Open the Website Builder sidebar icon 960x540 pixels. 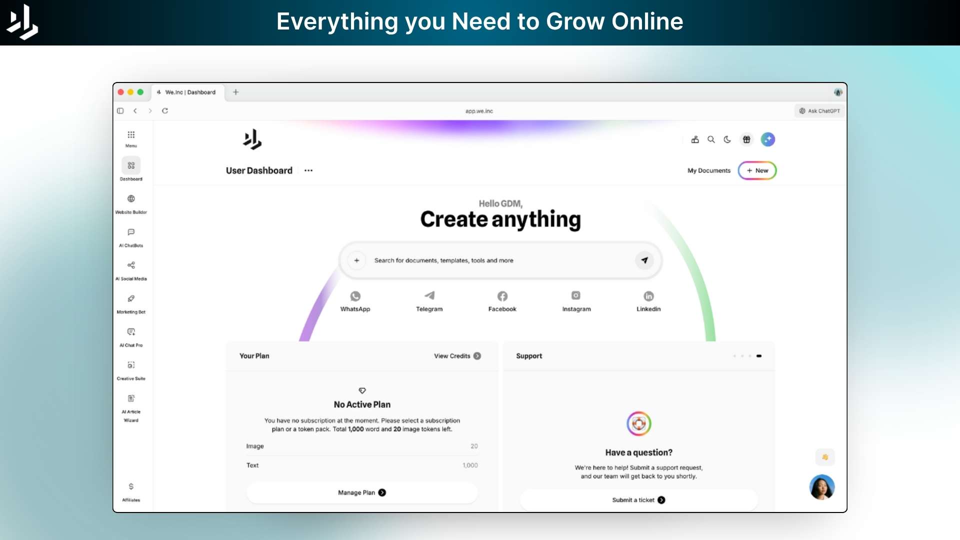[131, 199]
